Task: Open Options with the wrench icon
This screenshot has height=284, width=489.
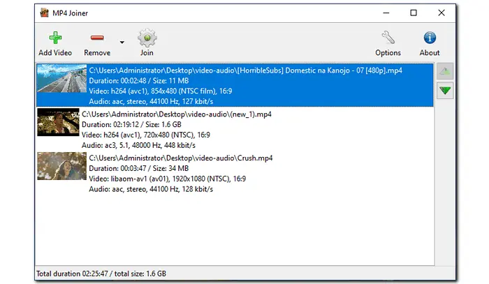Action: (x=388, y=38)
